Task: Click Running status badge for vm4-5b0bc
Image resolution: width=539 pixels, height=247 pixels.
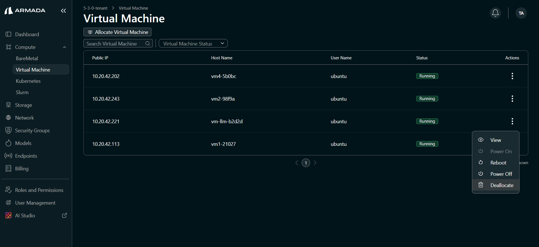Action: pos(427,76)
